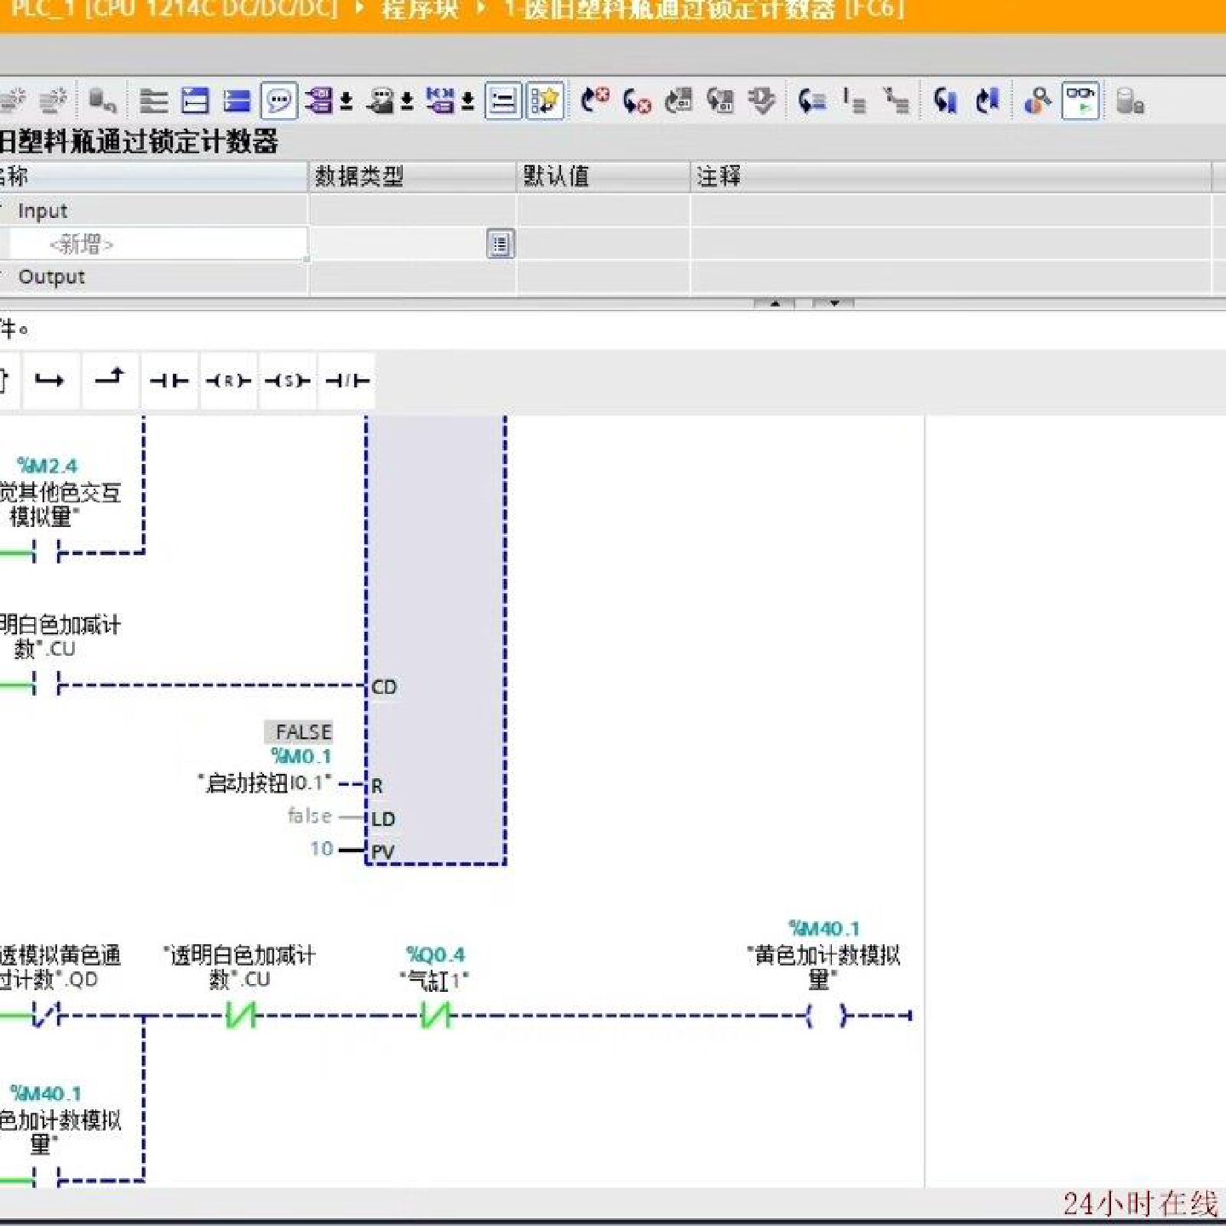Select the %M40.1 黄色加计数模拟量 output coil

tap(824, 1015)
